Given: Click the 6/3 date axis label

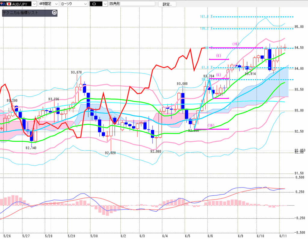Looking at the screenshot, I should (142, 236).
